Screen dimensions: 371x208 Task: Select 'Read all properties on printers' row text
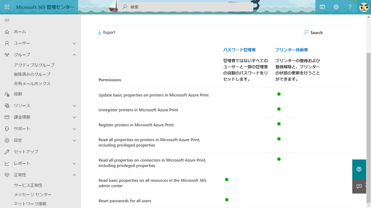tap(149, 142)
